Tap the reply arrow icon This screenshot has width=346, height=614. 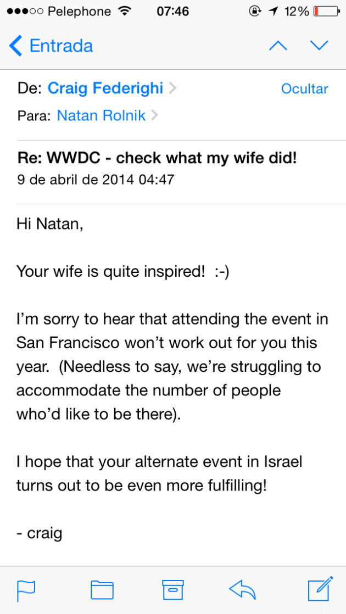[x=243, y=590]
